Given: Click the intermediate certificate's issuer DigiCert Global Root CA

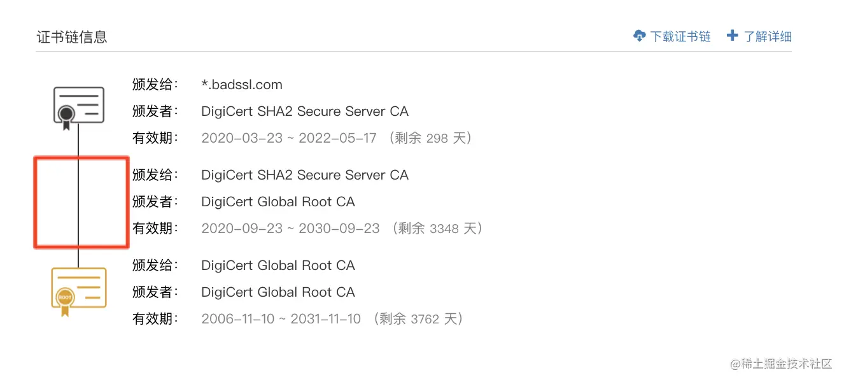Looking at the screenshot, I should 278,202.
